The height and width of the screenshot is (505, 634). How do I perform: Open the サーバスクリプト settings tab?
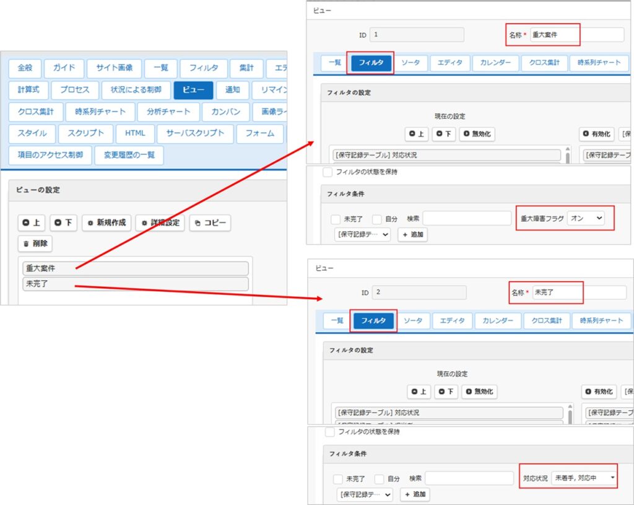(x=195, y=133)
